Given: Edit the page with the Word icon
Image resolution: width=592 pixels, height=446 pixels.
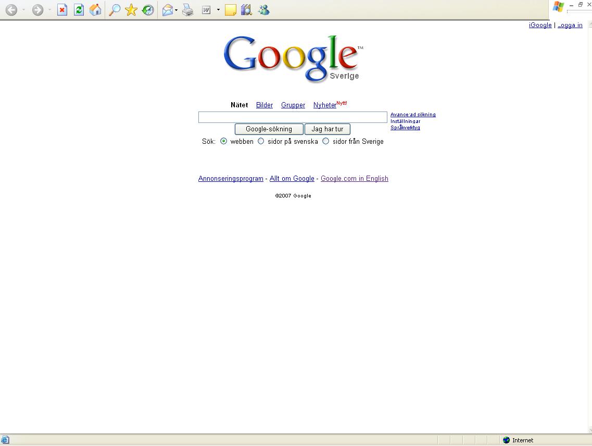Looking at the screenshot, I should coord(206,10).
